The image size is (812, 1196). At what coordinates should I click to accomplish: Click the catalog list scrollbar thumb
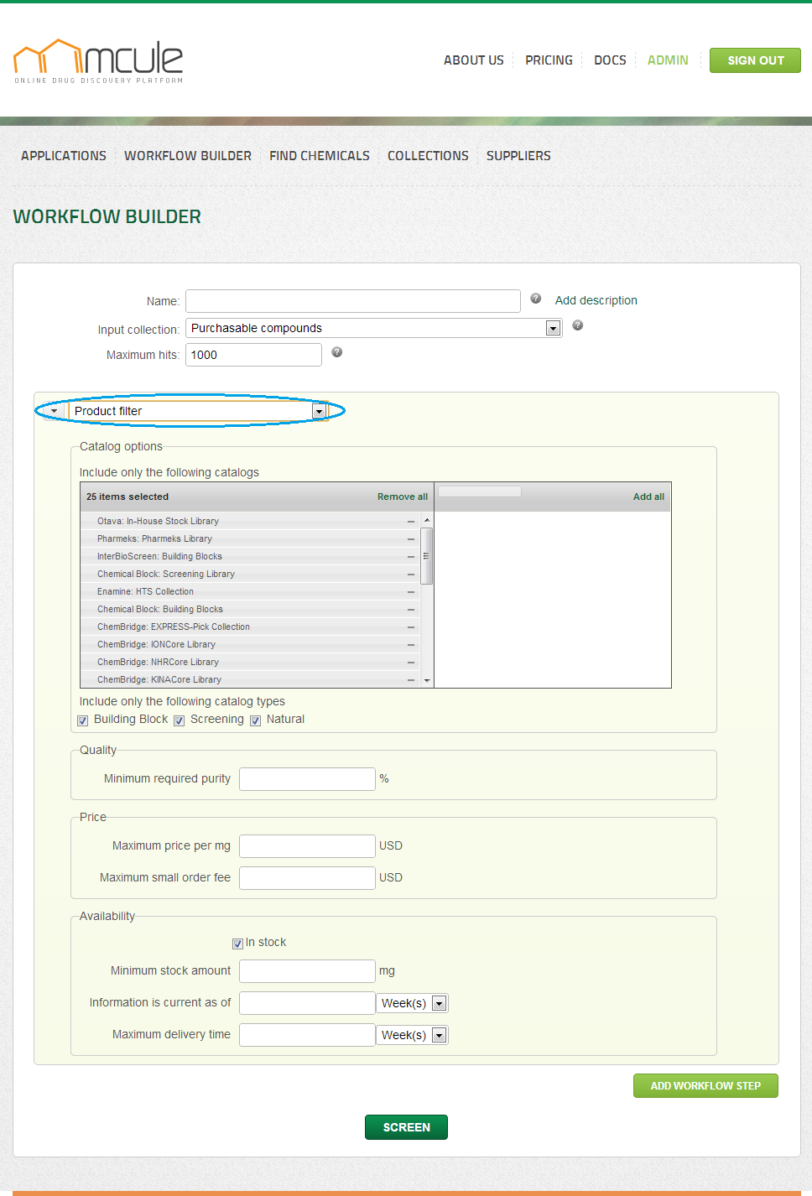(x=427, y=555)
